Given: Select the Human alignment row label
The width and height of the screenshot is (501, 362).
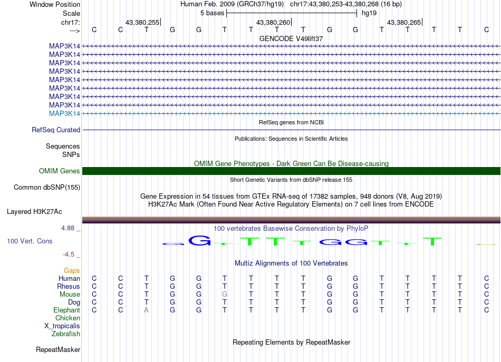Looking at the screenshot, I should 69,279.
